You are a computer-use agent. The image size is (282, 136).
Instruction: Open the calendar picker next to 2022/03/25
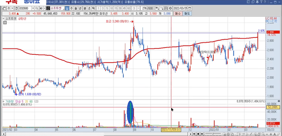(190, 8)
